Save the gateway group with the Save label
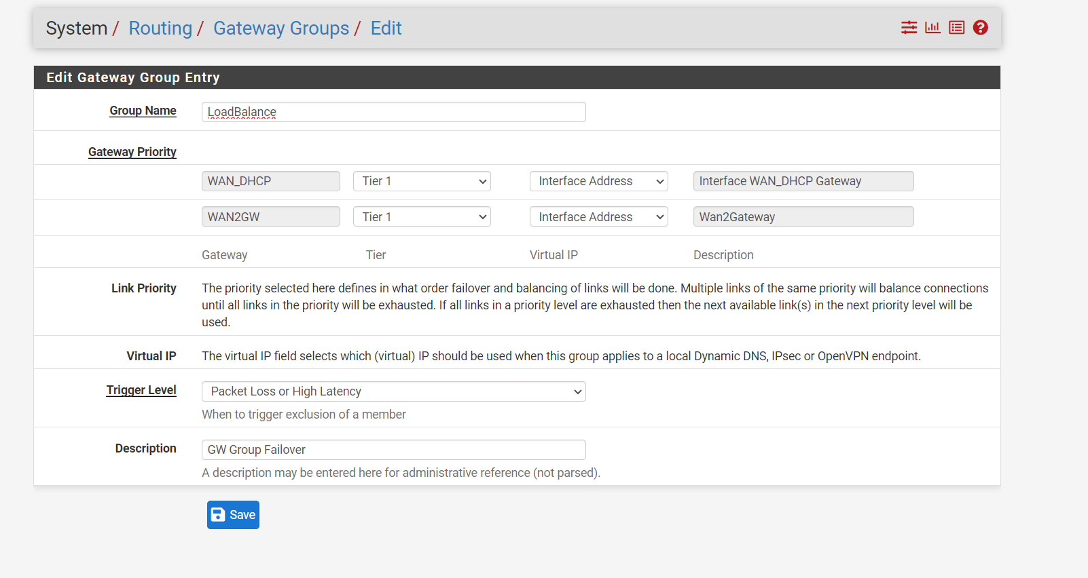The height and width of the screenshot is (578, 1088). click(242, 515)
